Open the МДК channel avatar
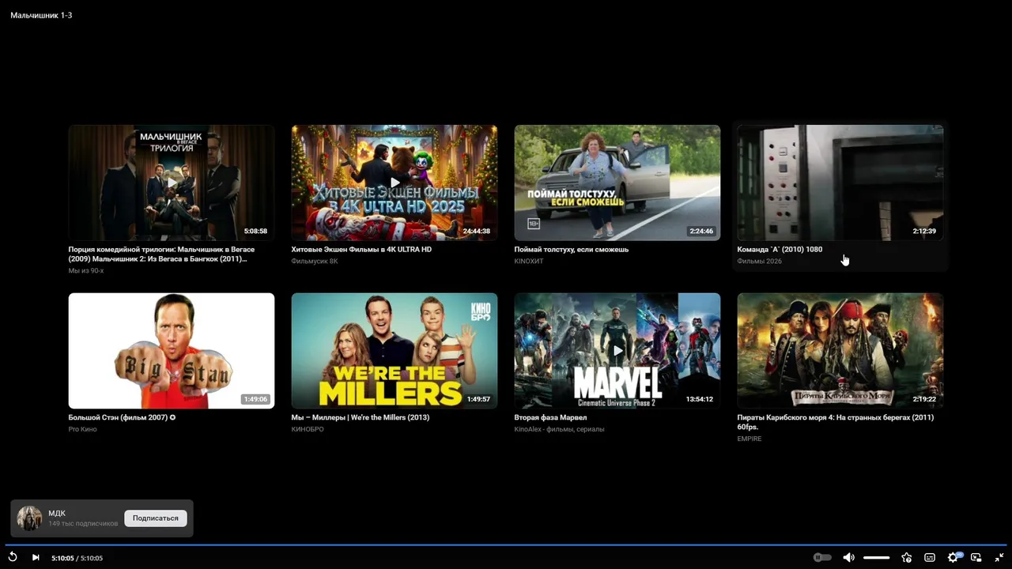The height and width of the screenshot is (569, 1012). 30,518
